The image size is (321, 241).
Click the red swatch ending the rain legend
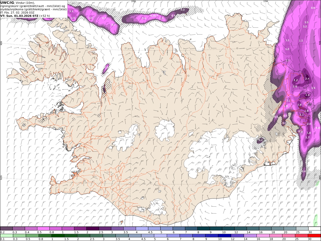click(x=314, y=236)
